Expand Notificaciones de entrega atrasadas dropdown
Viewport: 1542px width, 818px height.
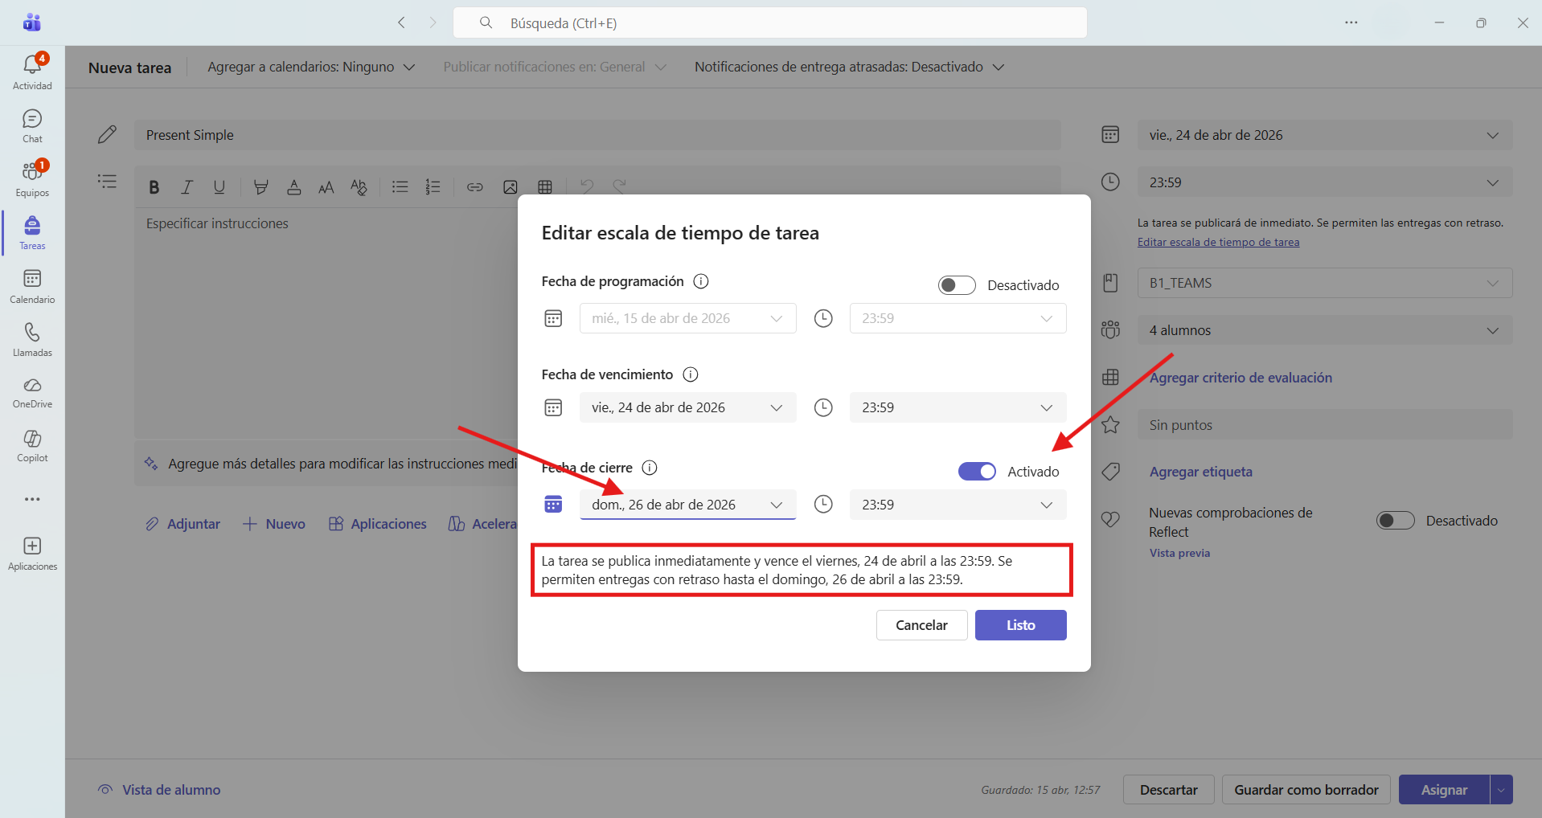[x=849, y=67]
